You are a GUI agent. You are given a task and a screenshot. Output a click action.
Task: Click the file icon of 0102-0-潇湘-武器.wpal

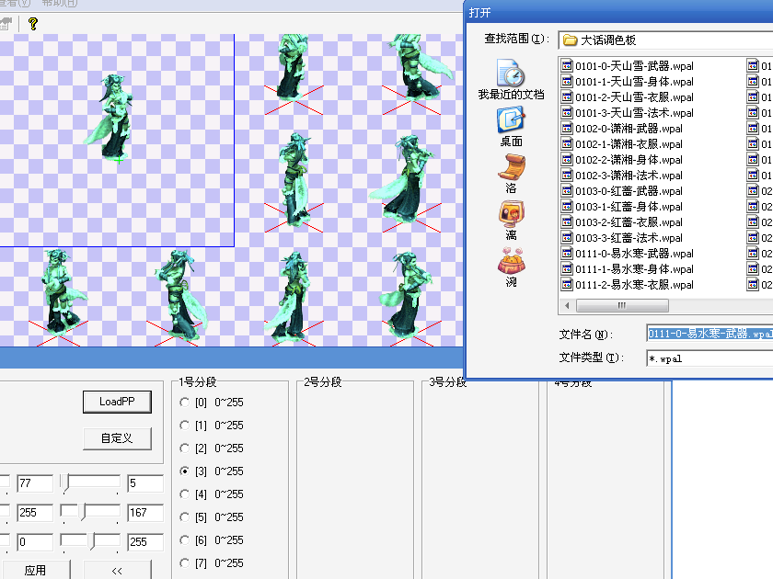pos(567,129)
